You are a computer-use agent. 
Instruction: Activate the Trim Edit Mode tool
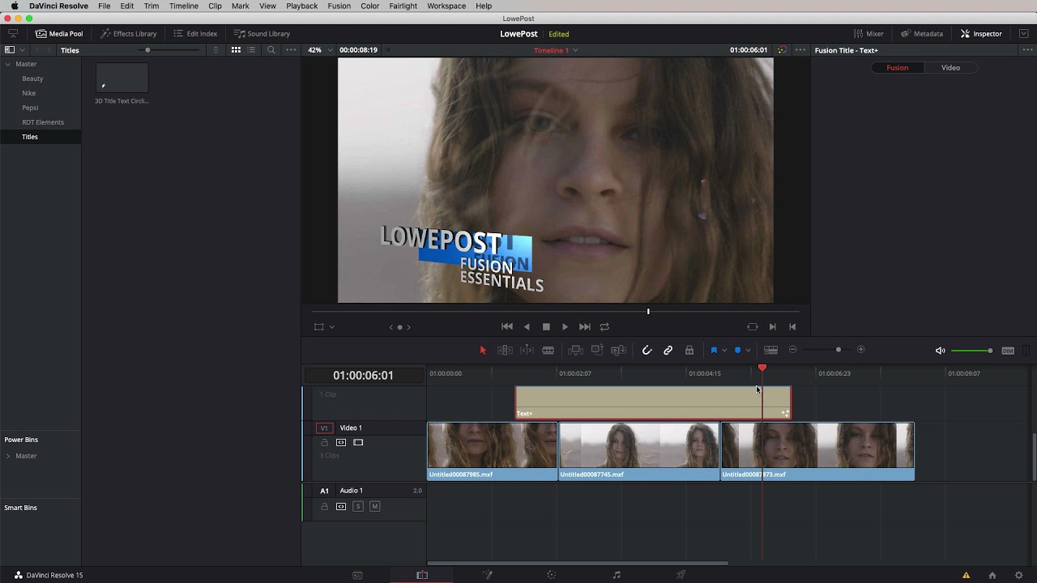[x=505, y=350]
